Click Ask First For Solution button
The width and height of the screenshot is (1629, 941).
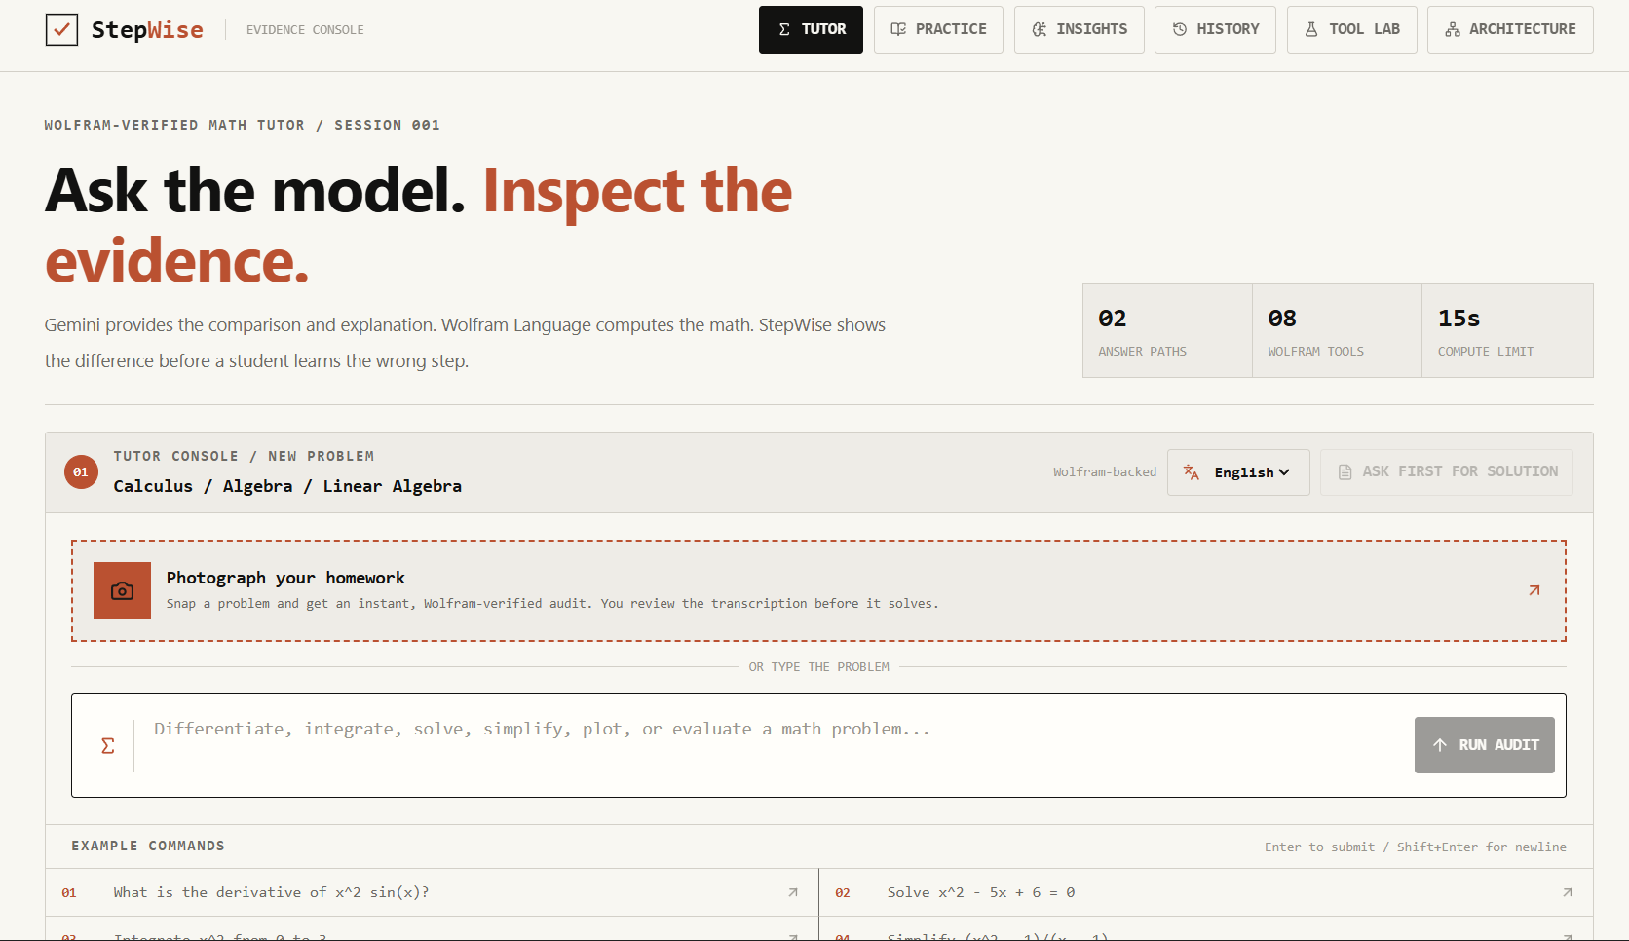[1447, 472]
